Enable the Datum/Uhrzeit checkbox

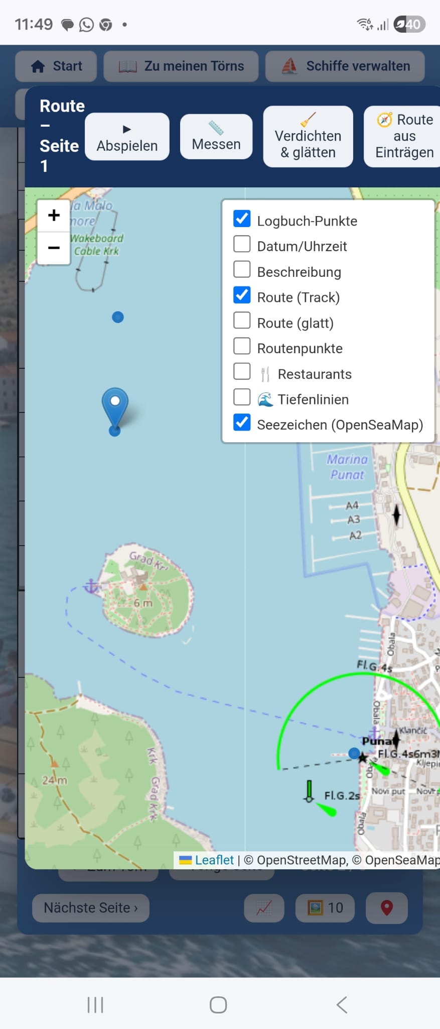[x=242, y=244]
